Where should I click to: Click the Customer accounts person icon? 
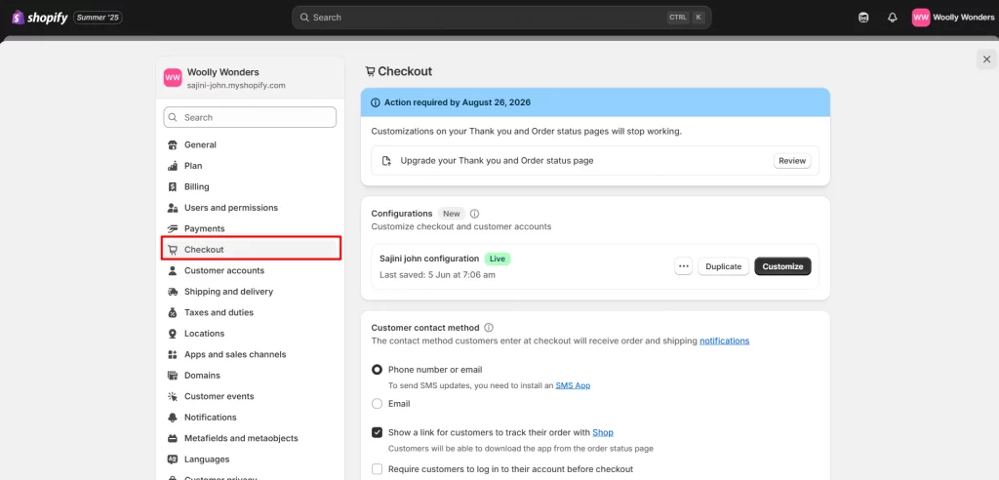[x=172, y=271]
